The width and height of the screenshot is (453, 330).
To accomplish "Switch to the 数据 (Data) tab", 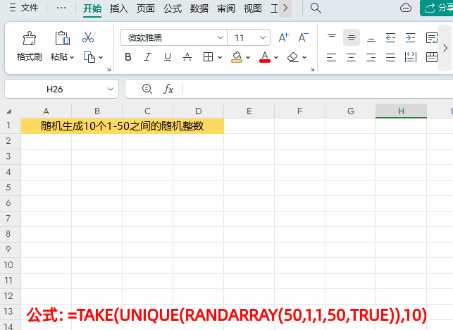I will click(199, 8).
